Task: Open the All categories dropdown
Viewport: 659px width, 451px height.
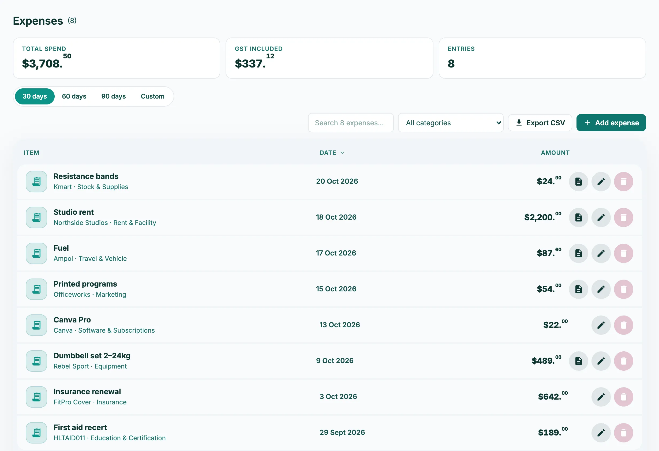Action: [451, 123]
